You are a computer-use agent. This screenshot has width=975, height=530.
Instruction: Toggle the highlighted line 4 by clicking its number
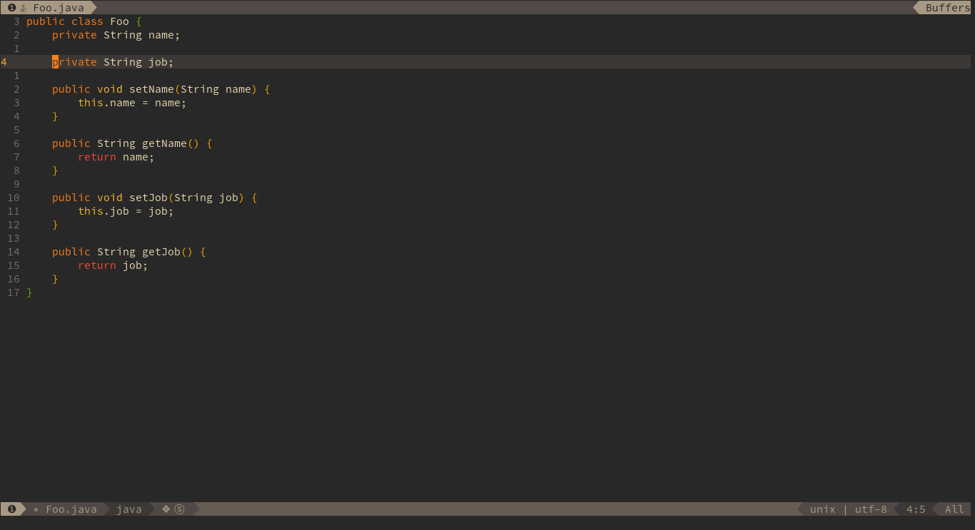pyautogui.click(x=4, y=62)
